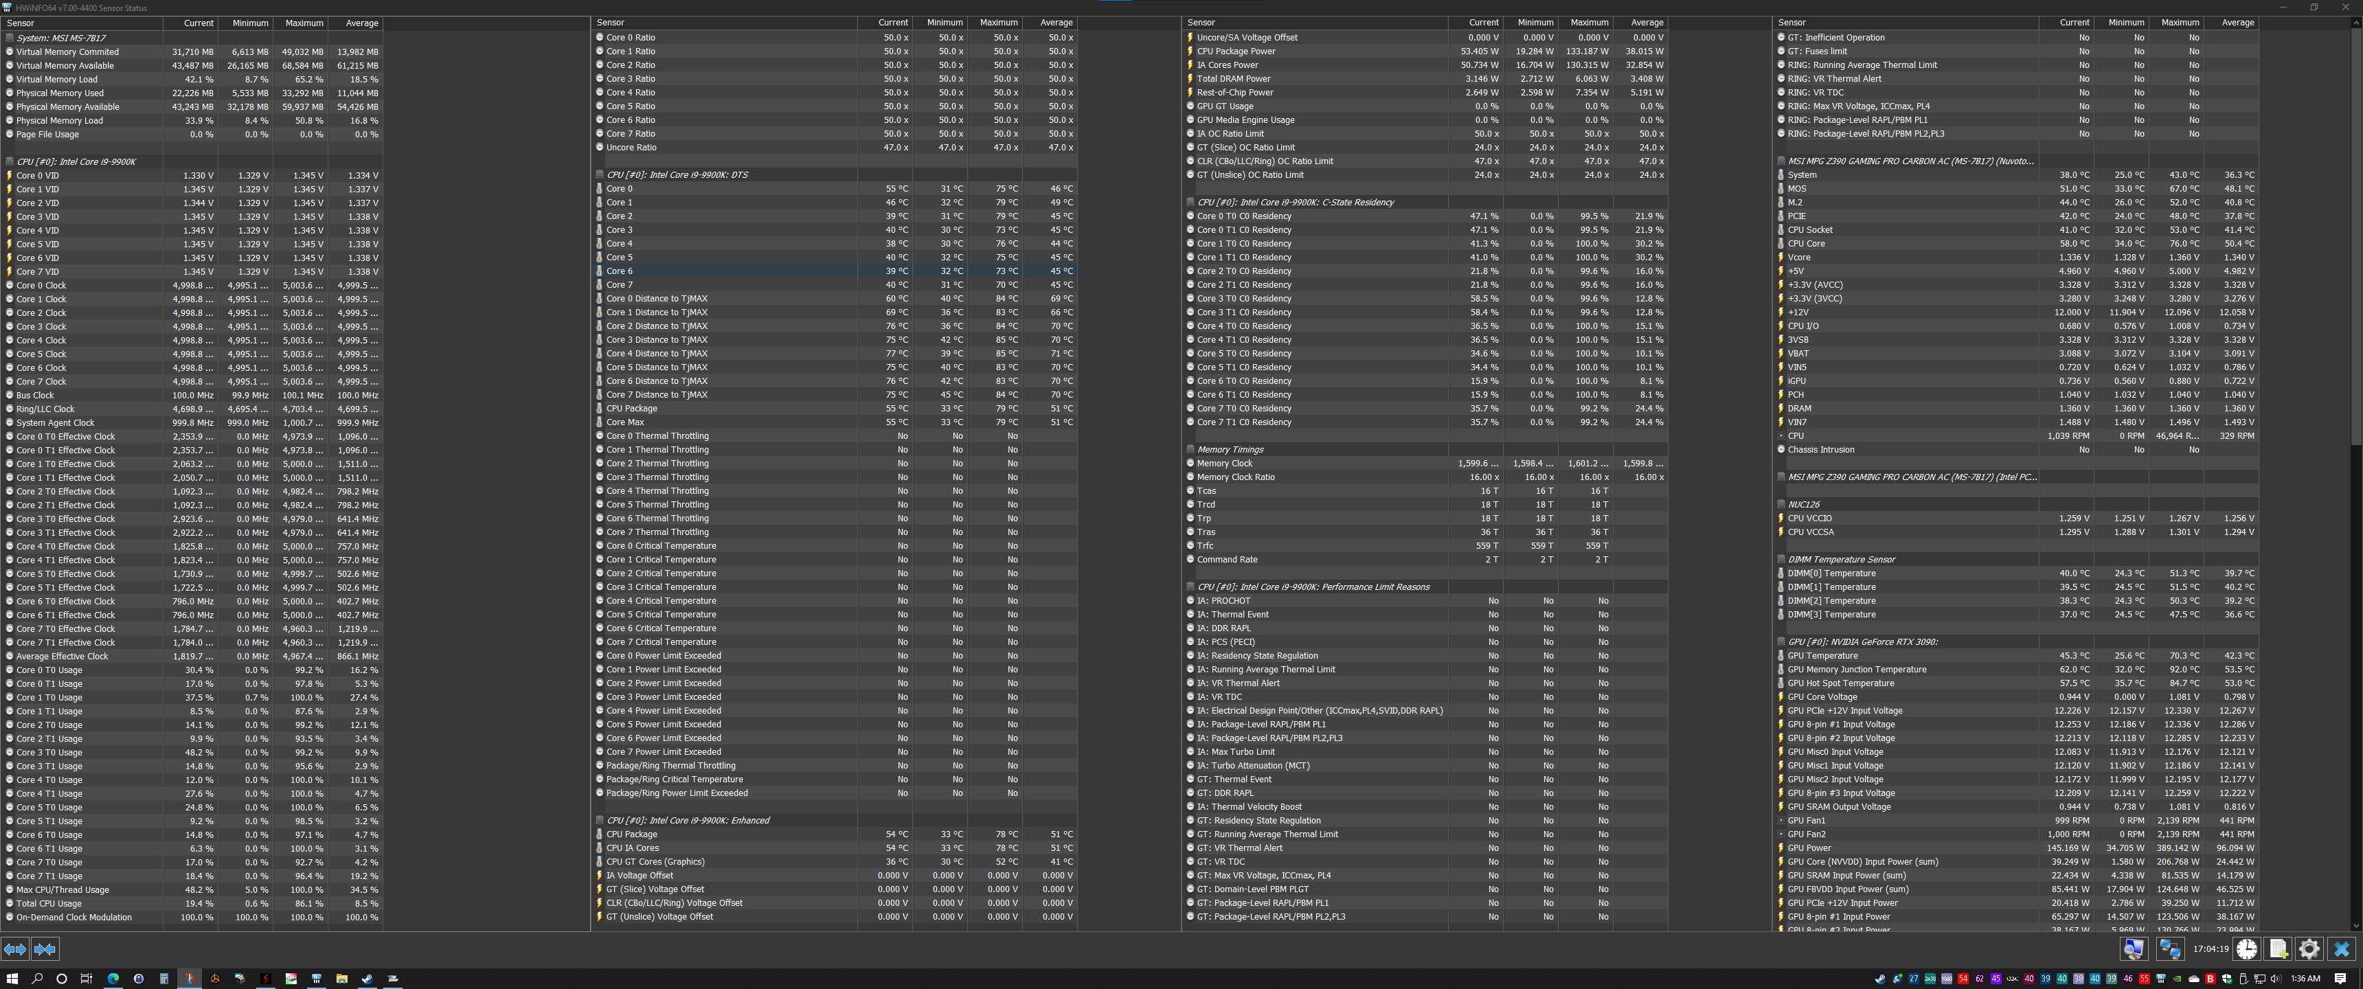Reset the elapsed time clock icon
The height and width of the screenshot is (989, 2363).
[2246, 950]
